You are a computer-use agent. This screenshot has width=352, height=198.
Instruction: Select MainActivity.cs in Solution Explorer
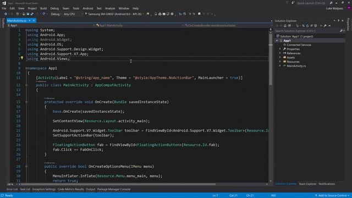296,66
